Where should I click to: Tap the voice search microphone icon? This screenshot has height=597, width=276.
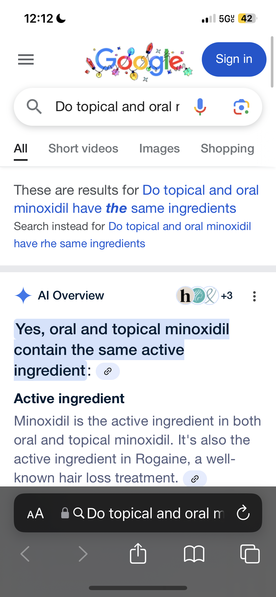point(200,107)
